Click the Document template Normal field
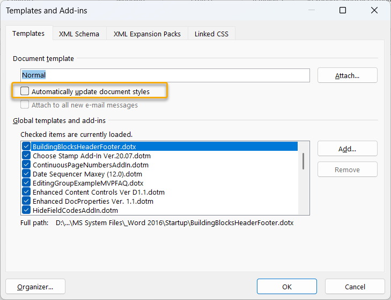 click(165, 75)
